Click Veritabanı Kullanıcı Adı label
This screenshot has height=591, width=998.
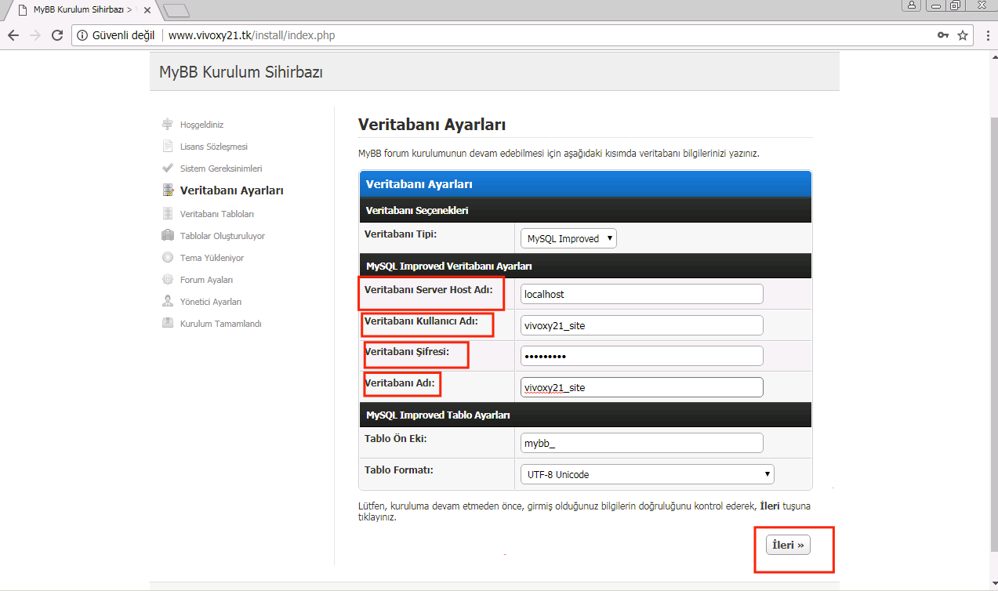tap(421, 321)
